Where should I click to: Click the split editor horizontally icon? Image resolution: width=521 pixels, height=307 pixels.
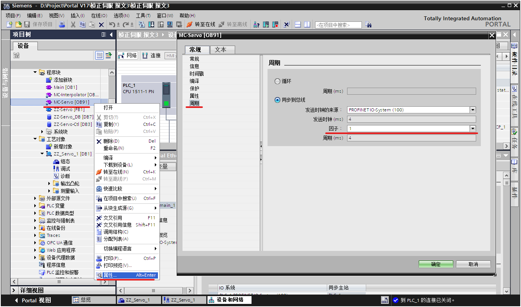click(x=298, y=24)
